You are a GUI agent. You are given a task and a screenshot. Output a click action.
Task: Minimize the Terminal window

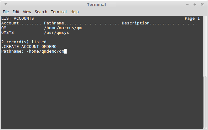pos(187,5)
